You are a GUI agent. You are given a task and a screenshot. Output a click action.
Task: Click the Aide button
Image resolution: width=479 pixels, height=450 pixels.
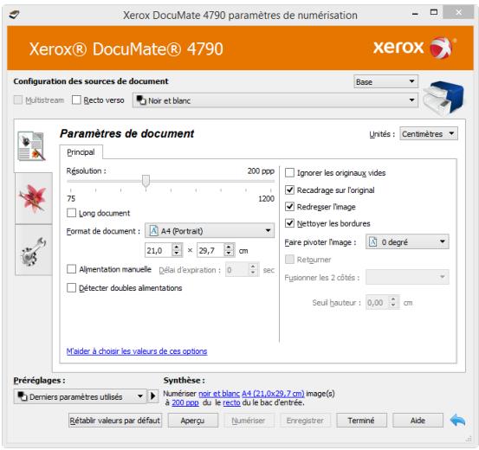click(418, 421)
